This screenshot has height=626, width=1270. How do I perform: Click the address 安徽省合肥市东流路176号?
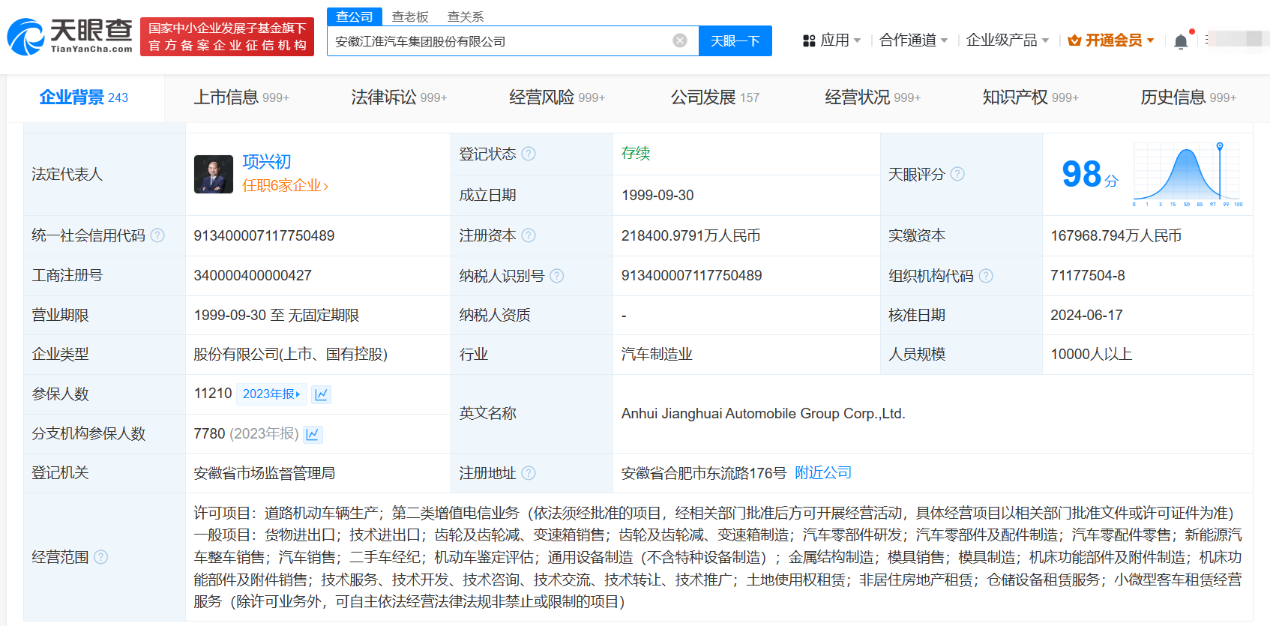[704, 473]
